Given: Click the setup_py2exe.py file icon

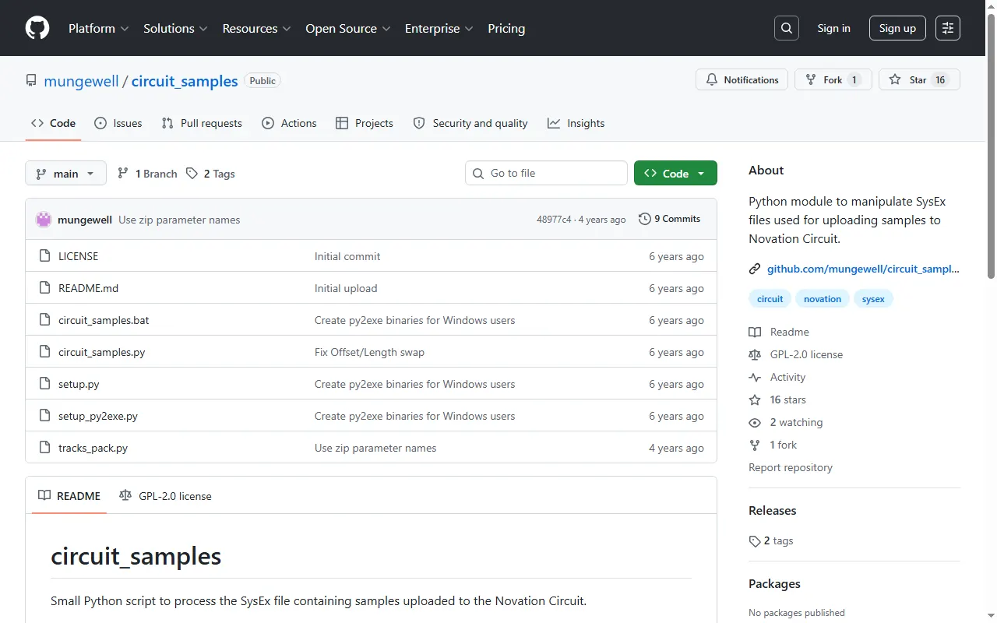Looking at the screenshot, I should tap(44, 416).
